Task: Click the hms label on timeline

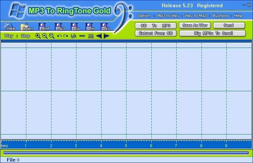Action: [4, 146]
